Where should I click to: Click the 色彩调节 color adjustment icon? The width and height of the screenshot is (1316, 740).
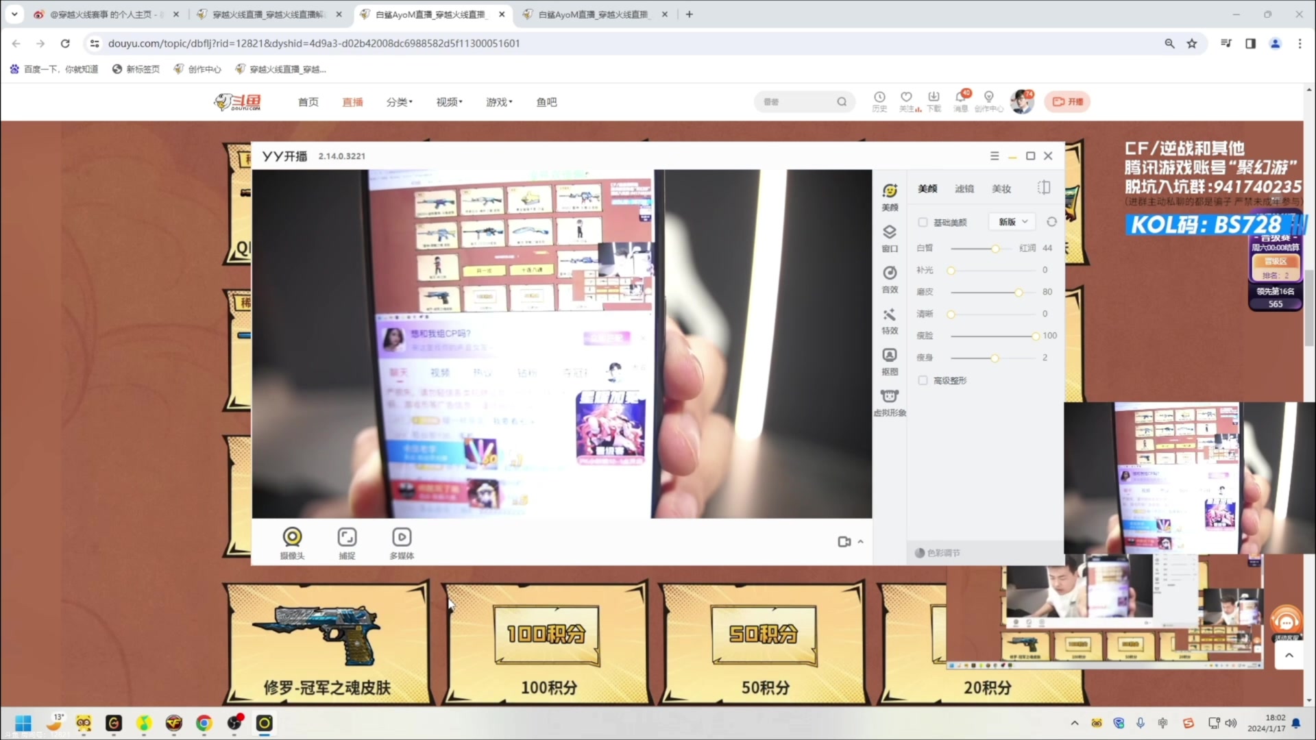tap(920, 553)
